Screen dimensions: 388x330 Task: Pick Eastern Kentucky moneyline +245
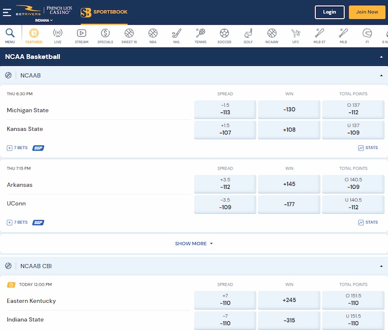click(x=289, y=300)
